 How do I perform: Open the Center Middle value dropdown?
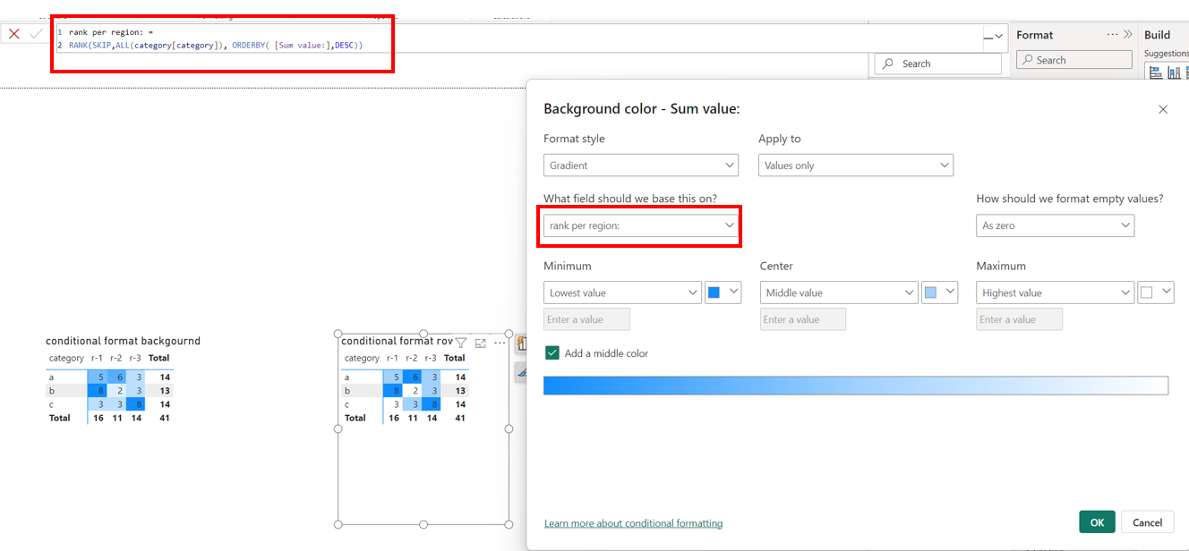839,292
